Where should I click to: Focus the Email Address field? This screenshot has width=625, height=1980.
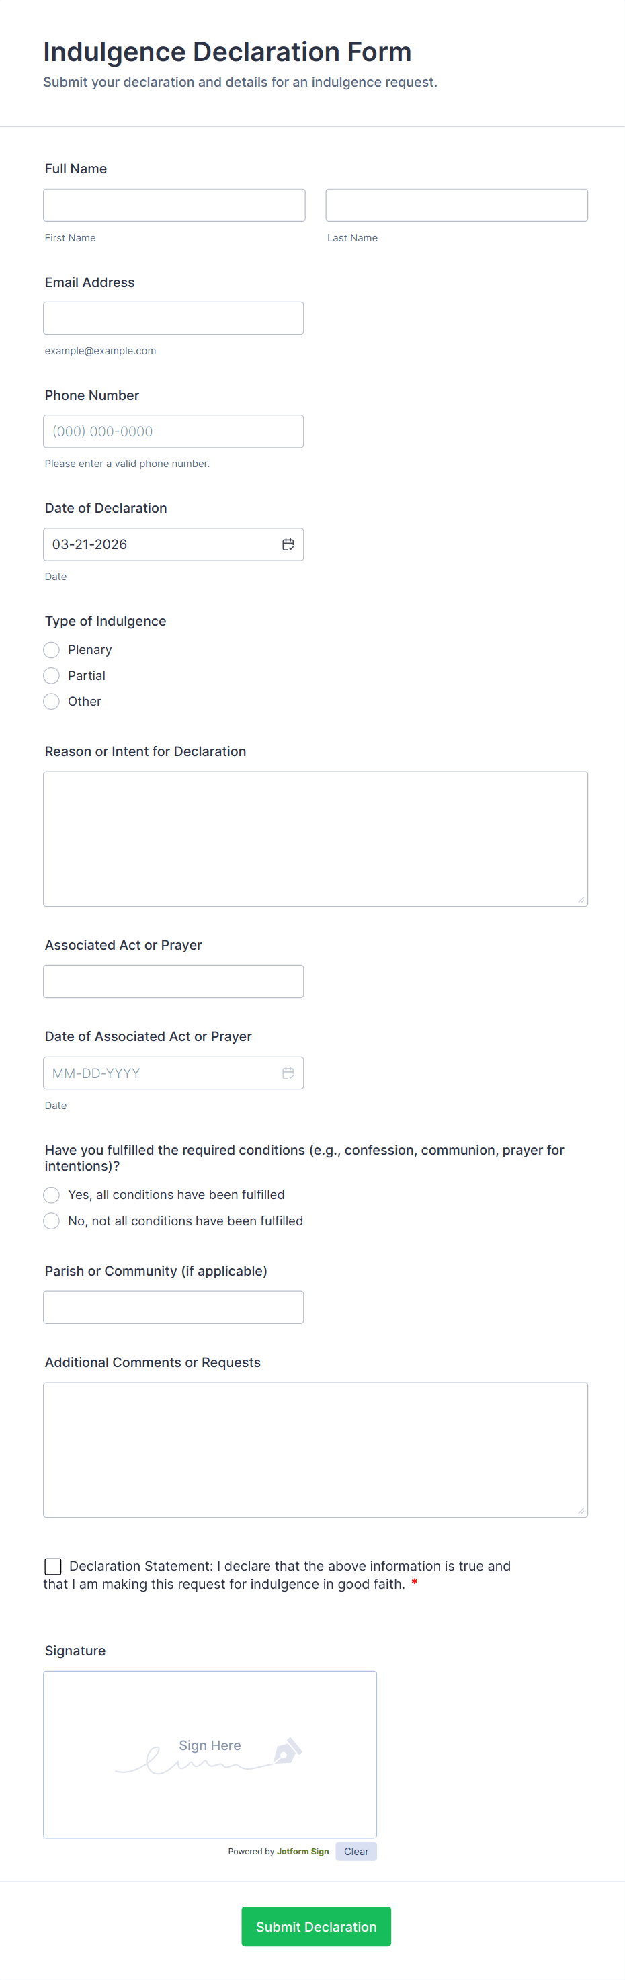click(x=173, y=317)
